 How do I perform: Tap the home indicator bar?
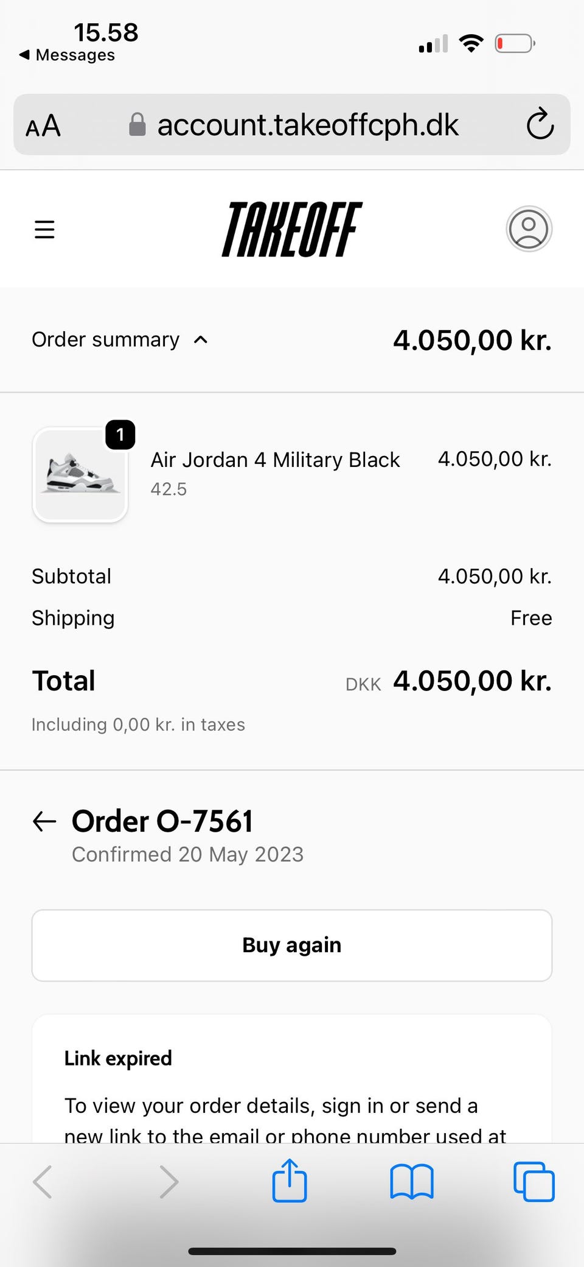coord(292,1252)
